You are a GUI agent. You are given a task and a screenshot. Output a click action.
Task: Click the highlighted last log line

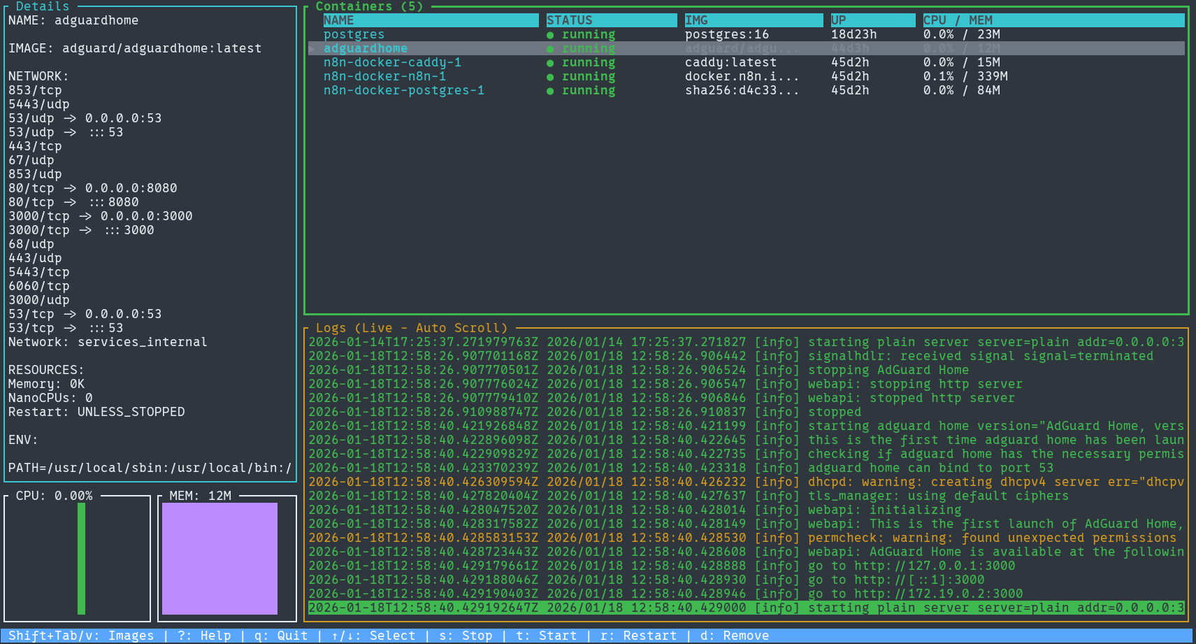tap(746, 608)
